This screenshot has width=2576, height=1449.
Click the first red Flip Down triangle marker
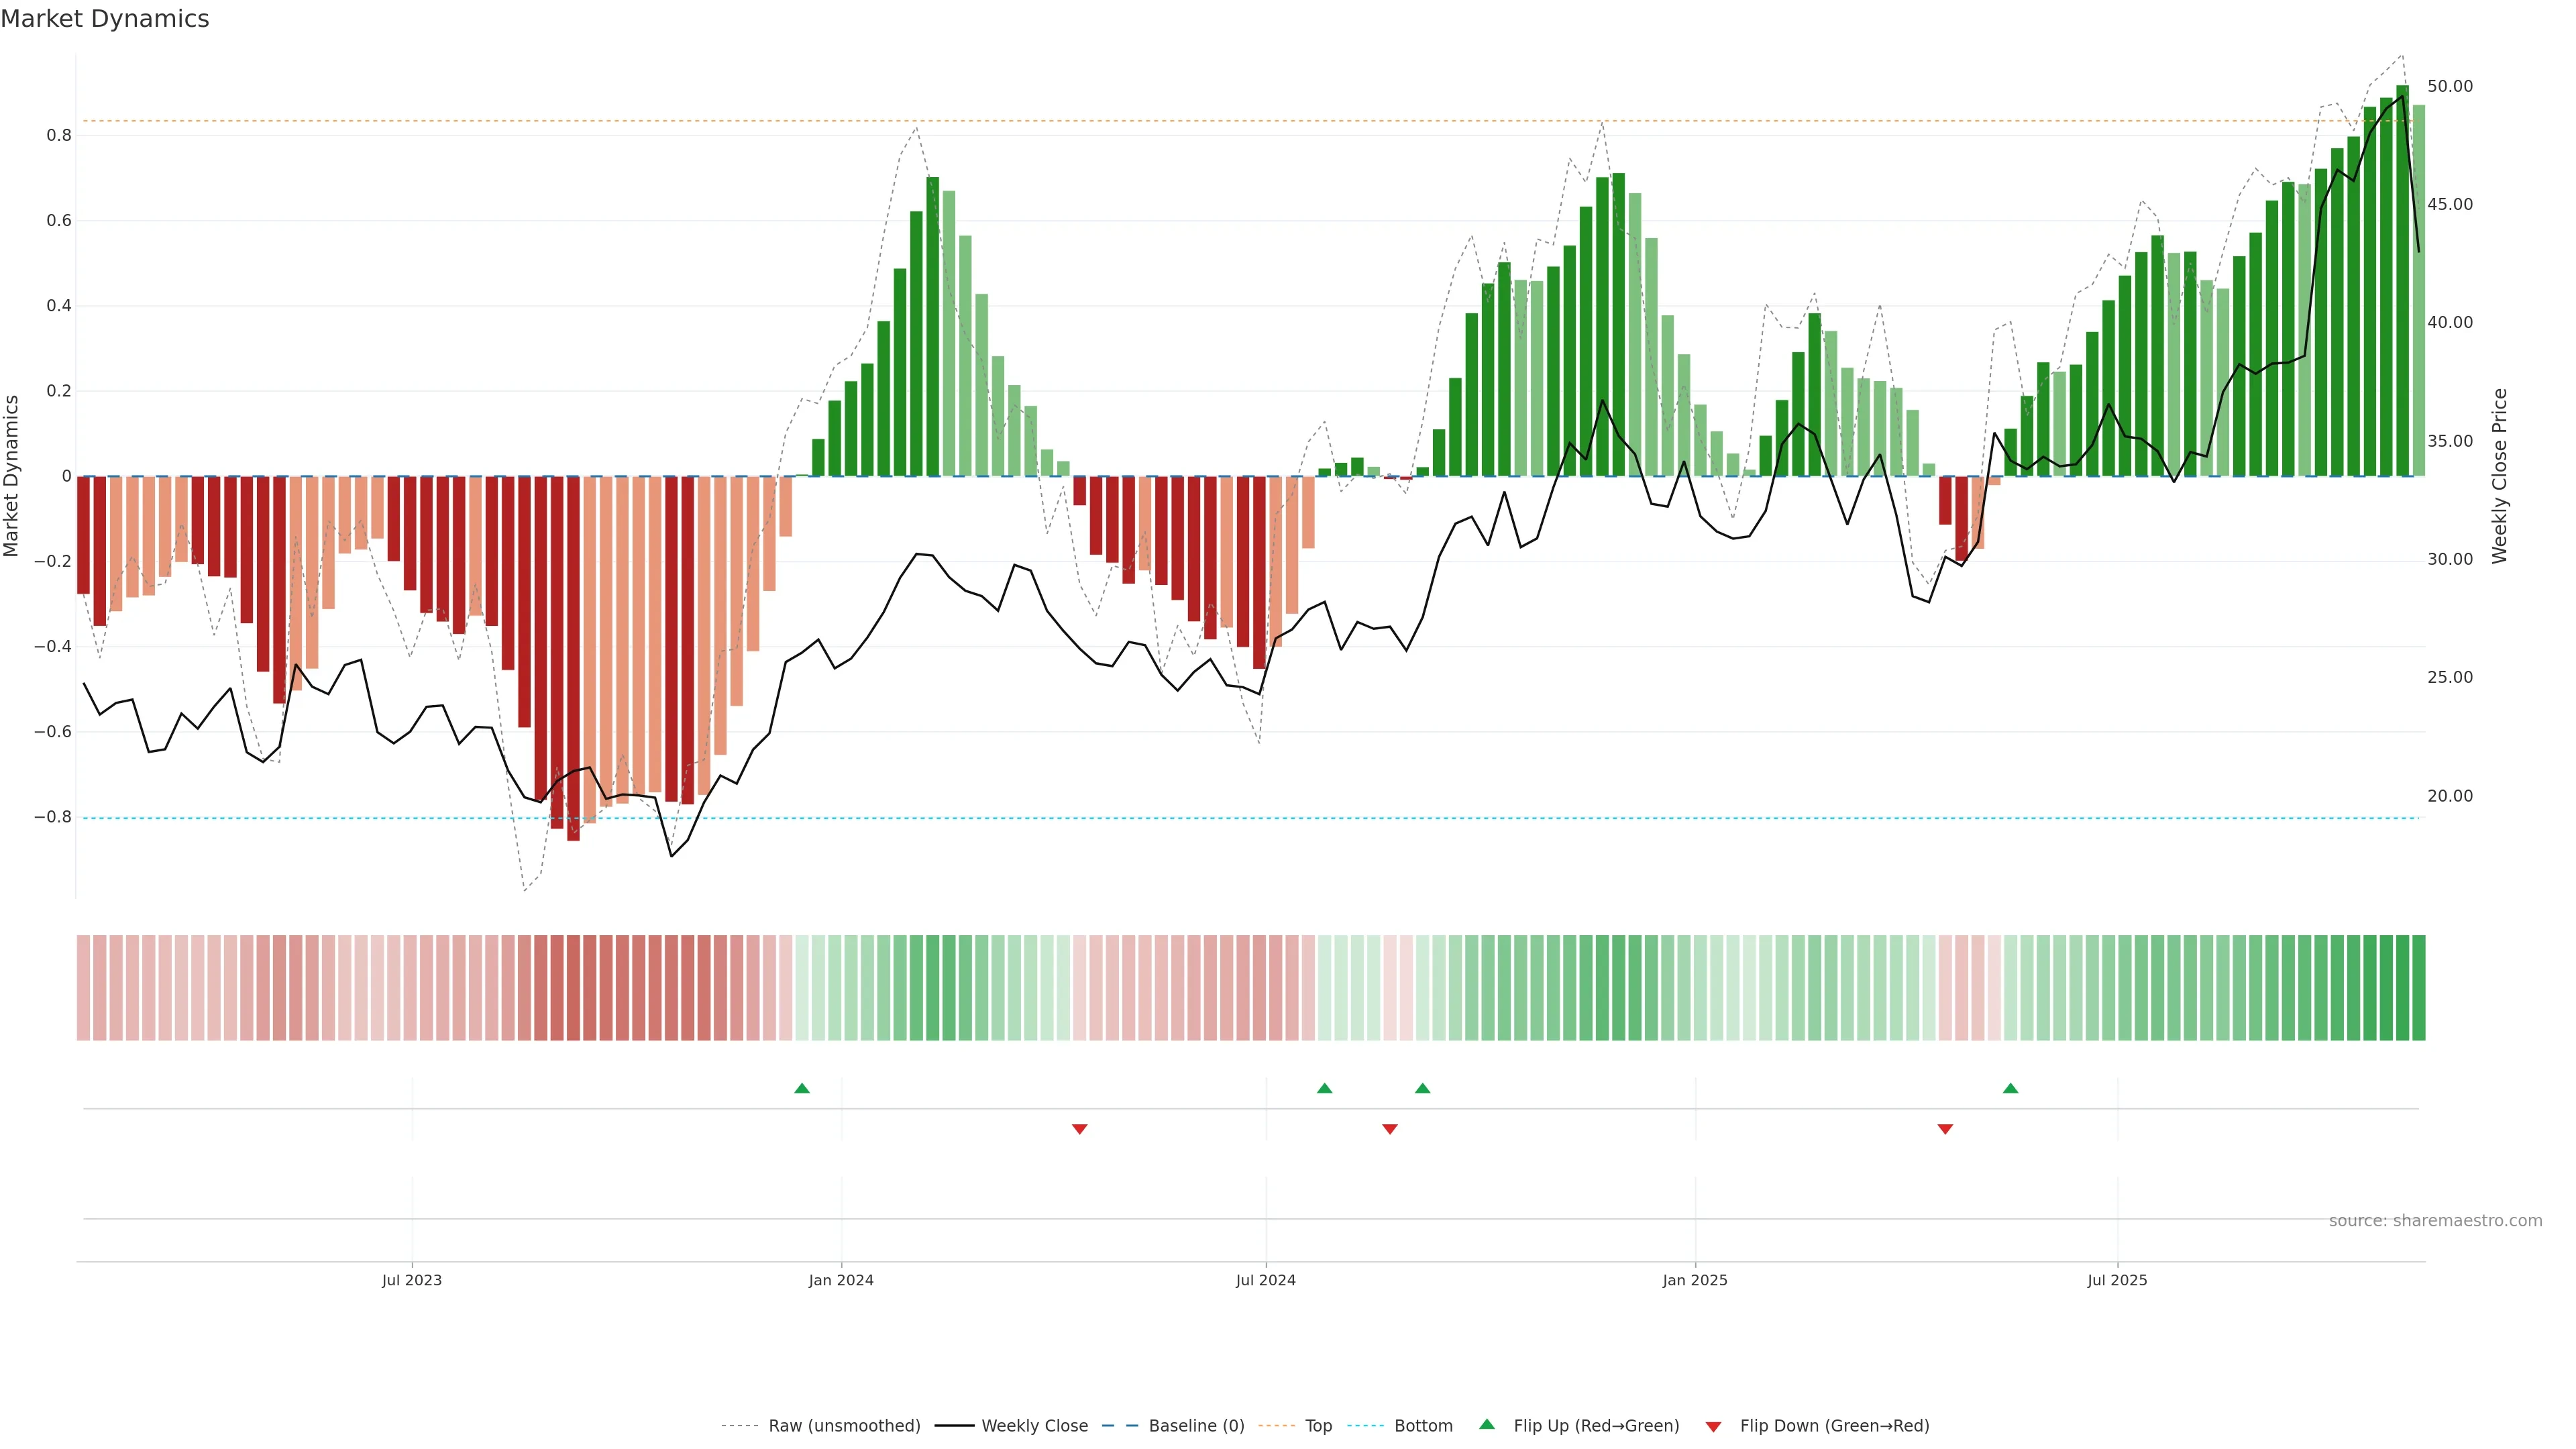coord(1079,1129)
